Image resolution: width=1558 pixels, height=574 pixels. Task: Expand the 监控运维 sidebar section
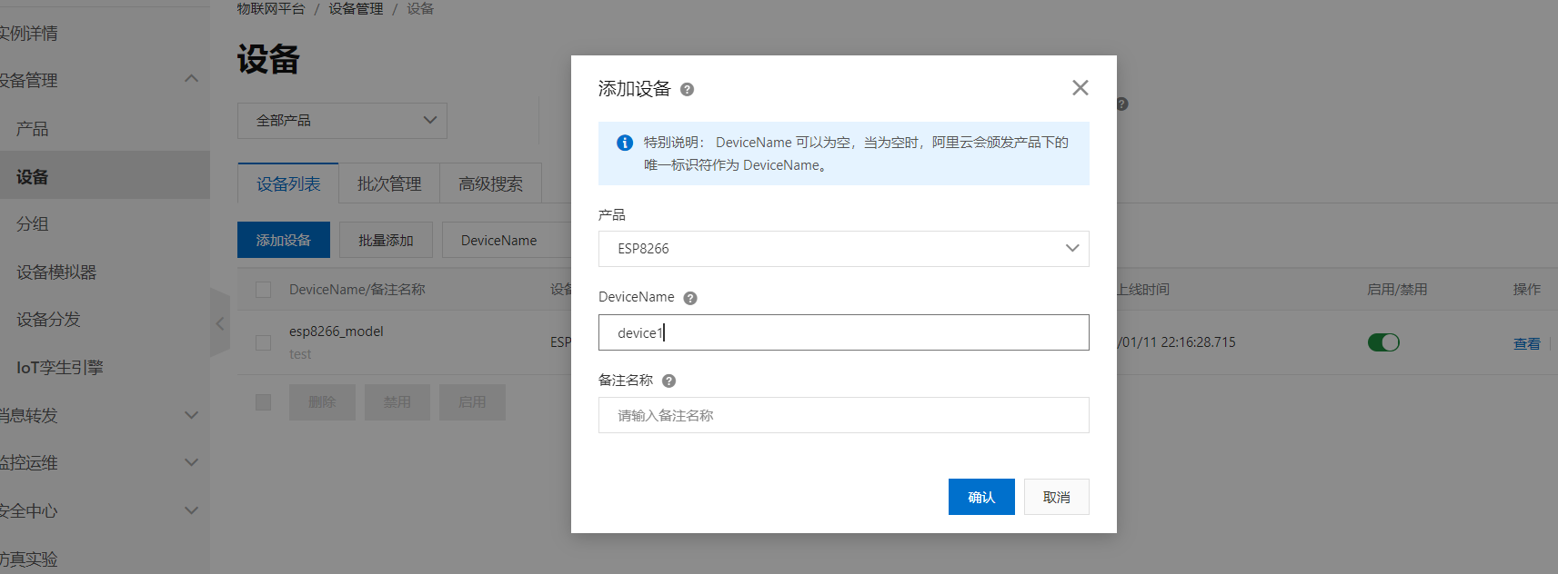click(191, 462)
